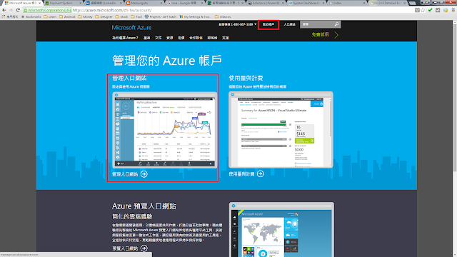This screenshot has height=257, width=457.
Task: Open the Chrome hamburger menu
Action: [453, 10]
